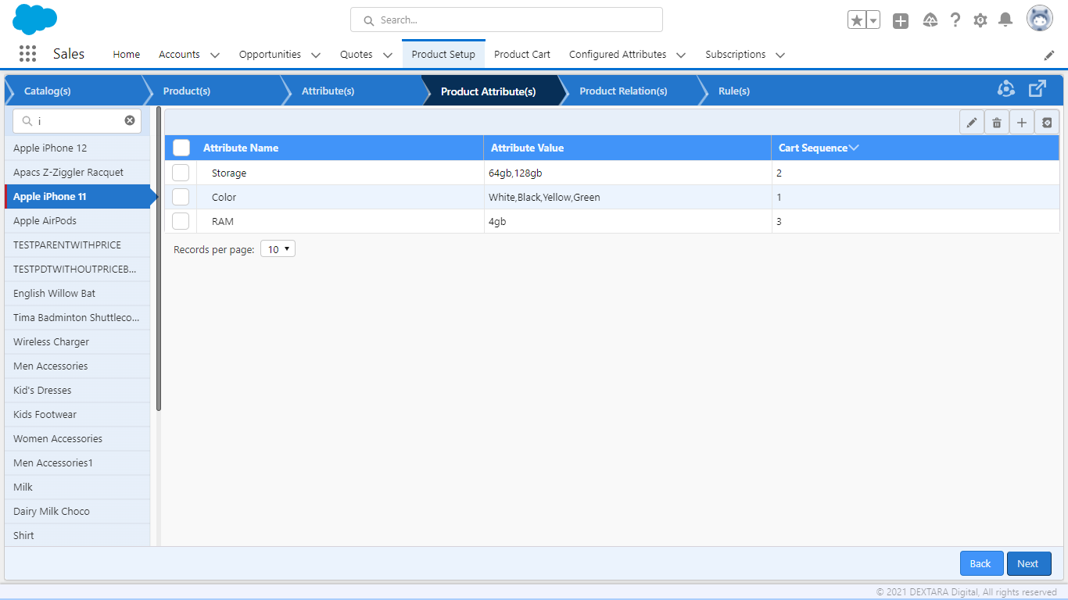Click the question mark help icon

coord(955,20)
